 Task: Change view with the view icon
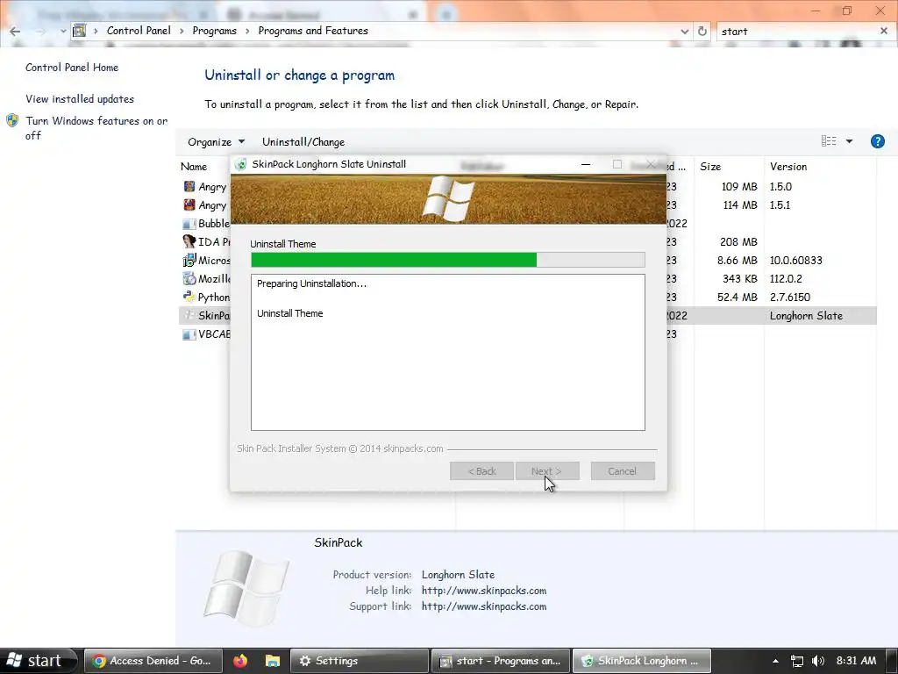tap(828, 141)
